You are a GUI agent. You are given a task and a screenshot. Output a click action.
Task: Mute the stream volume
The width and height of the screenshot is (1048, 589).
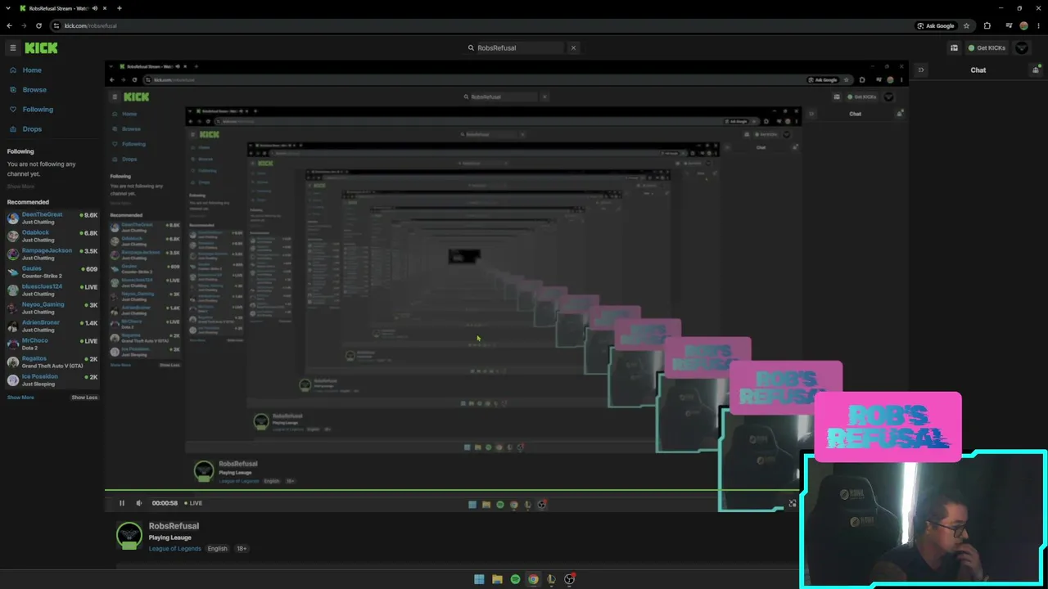(x=138, y=503)
